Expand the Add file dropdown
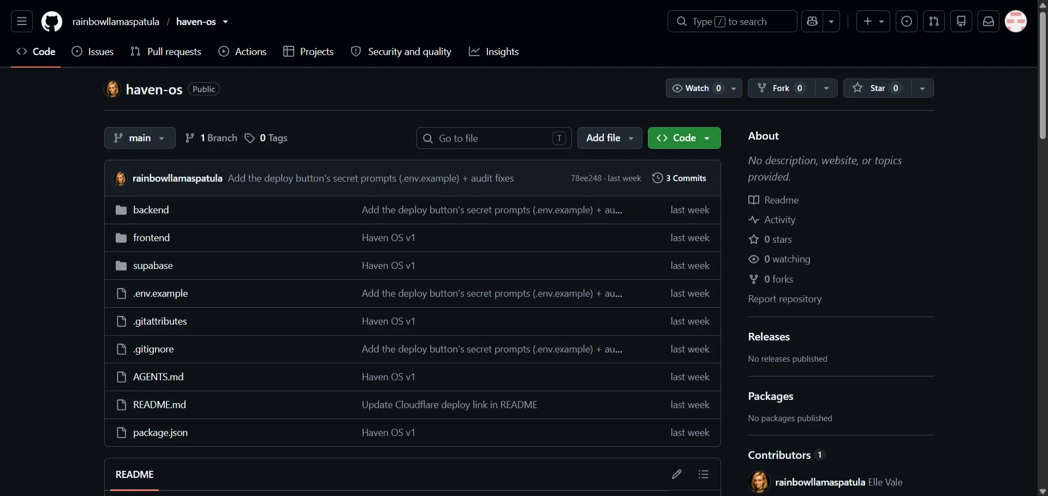The image size is (1048, 496). pos(610,138)
